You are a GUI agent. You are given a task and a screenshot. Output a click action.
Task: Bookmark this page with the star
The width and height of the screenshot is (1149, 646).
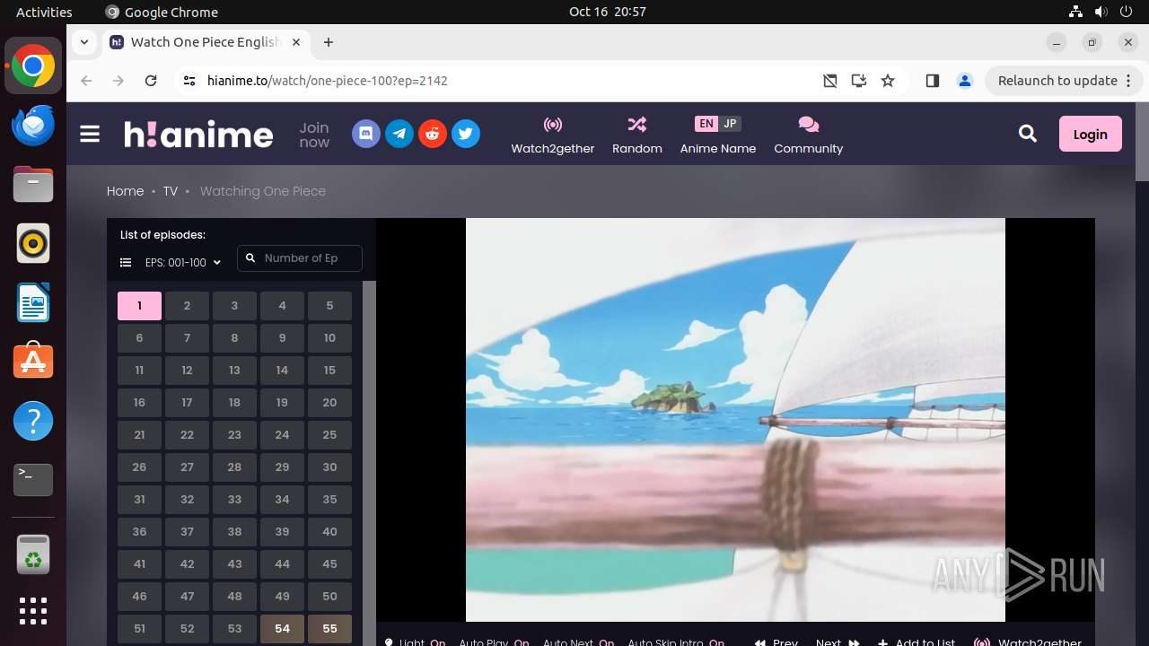(888, 81)
